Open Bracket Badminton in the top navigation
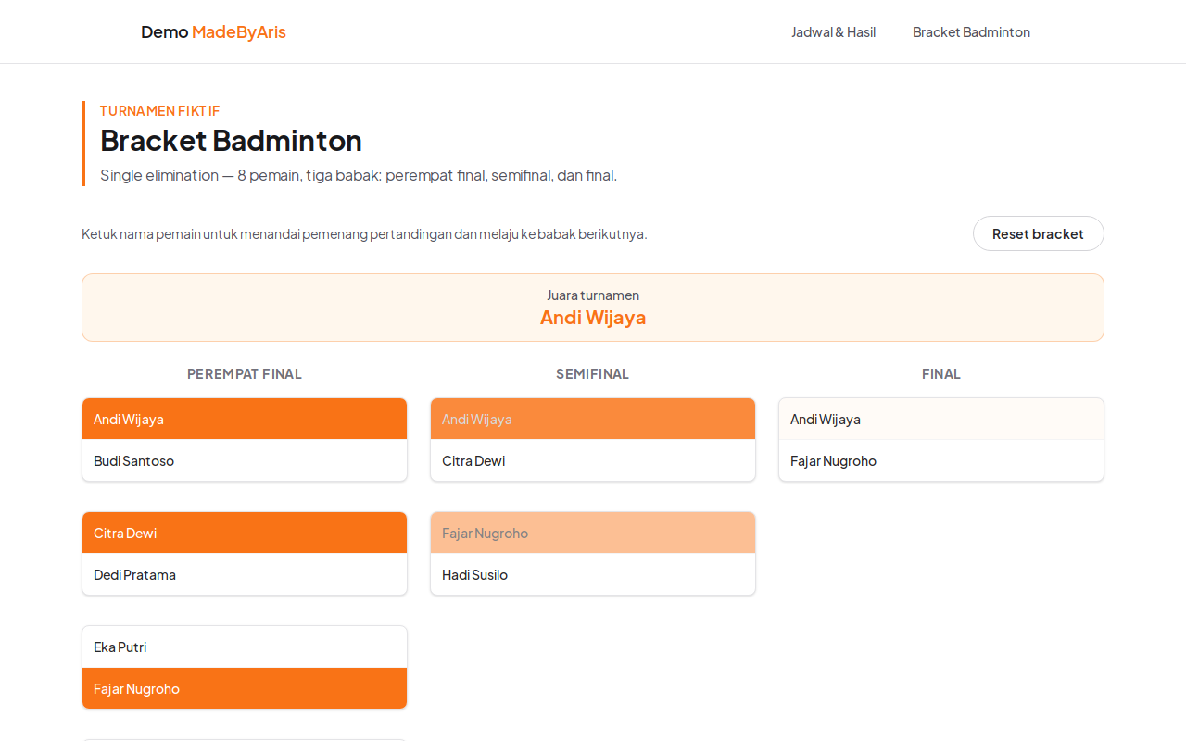The width and height of the screenshot is (1186, 741). click(971, 31)
